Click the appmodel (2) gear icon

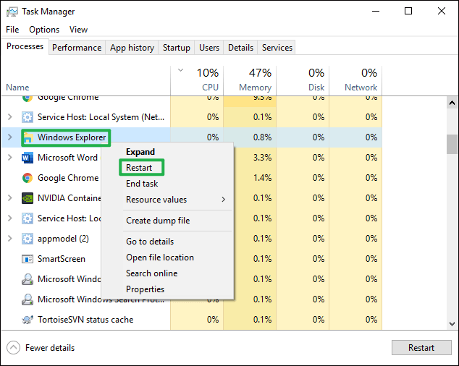click(x=28, y=239)
